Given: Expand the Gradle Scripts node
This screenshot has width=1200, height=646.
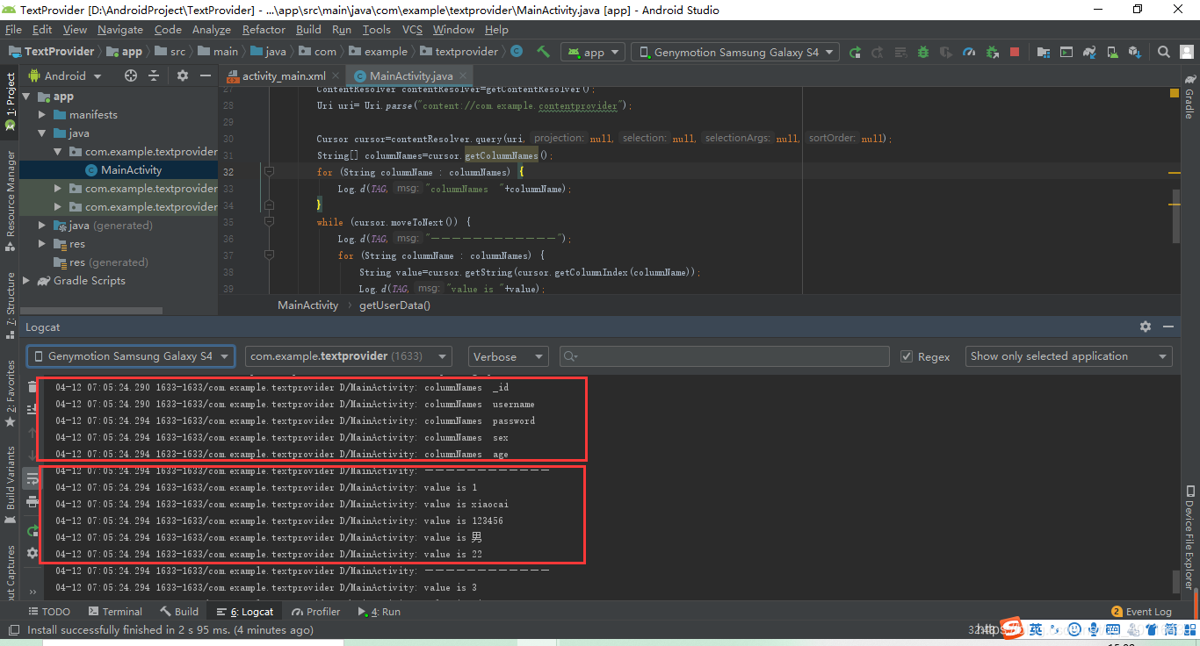Looking at the screenshot, I should (x=26, y=281).
